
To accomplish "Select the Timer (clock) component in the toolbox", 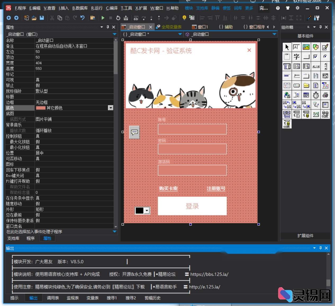I will coord(316,95).
